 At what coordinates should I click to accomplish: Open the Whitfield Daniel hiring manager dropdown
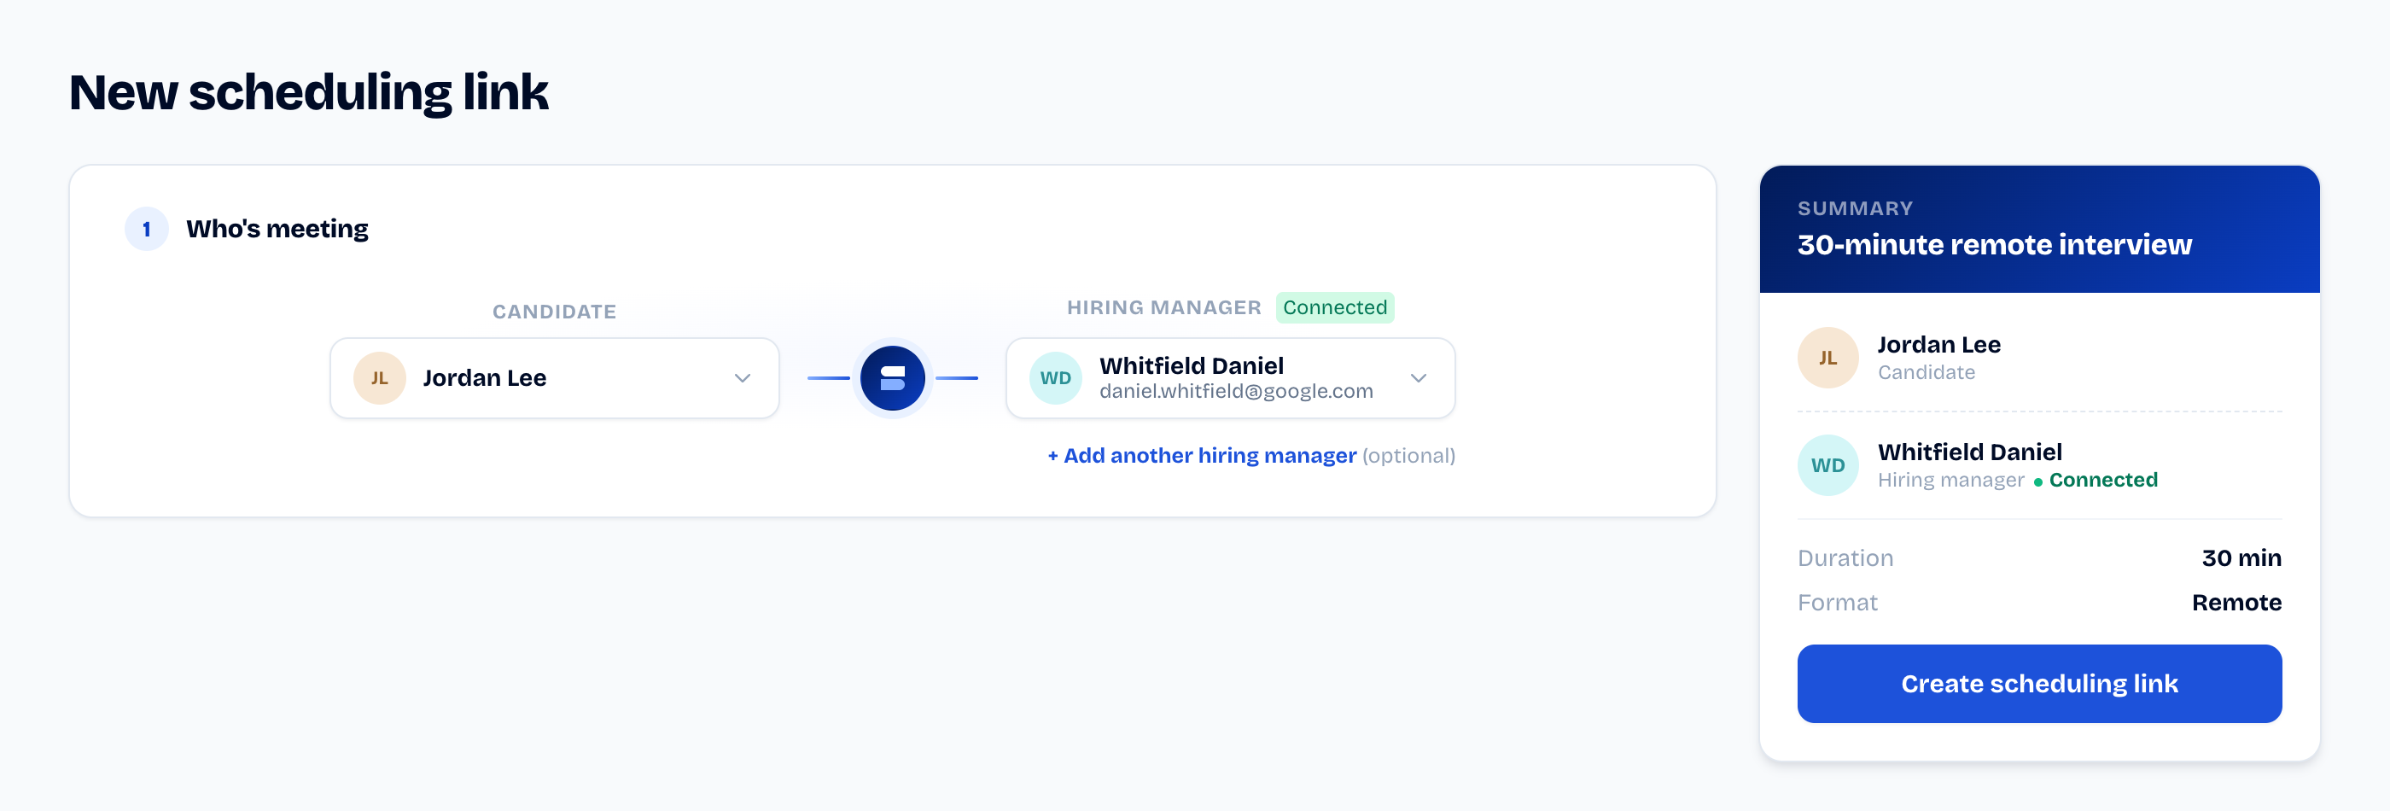pyautogui.click(x=1230, y=377)
